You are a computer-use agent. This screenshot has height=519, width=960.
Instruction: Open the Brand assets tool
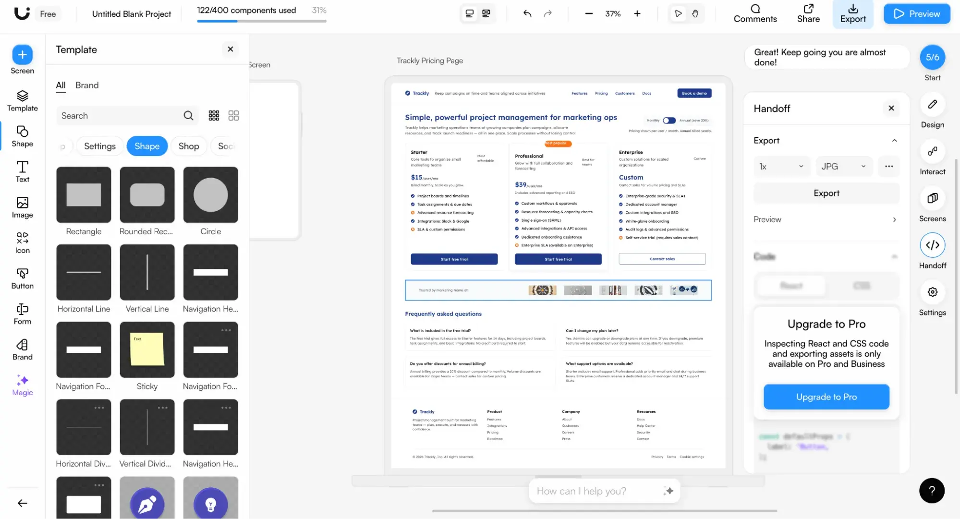[22, 350]
